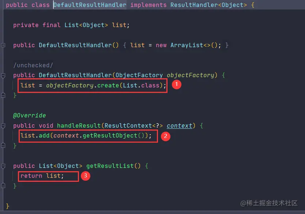Click the return list statement

click(42, 176)
